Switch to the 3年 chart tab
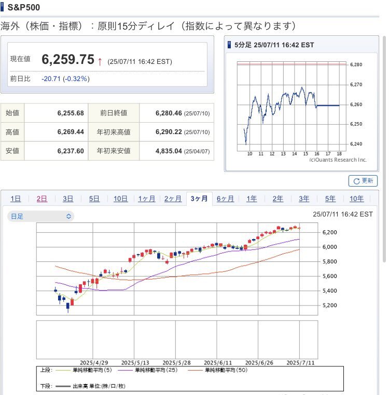This screenshot has height=395, width=389. pyautogui.click(x=304, y=199)
